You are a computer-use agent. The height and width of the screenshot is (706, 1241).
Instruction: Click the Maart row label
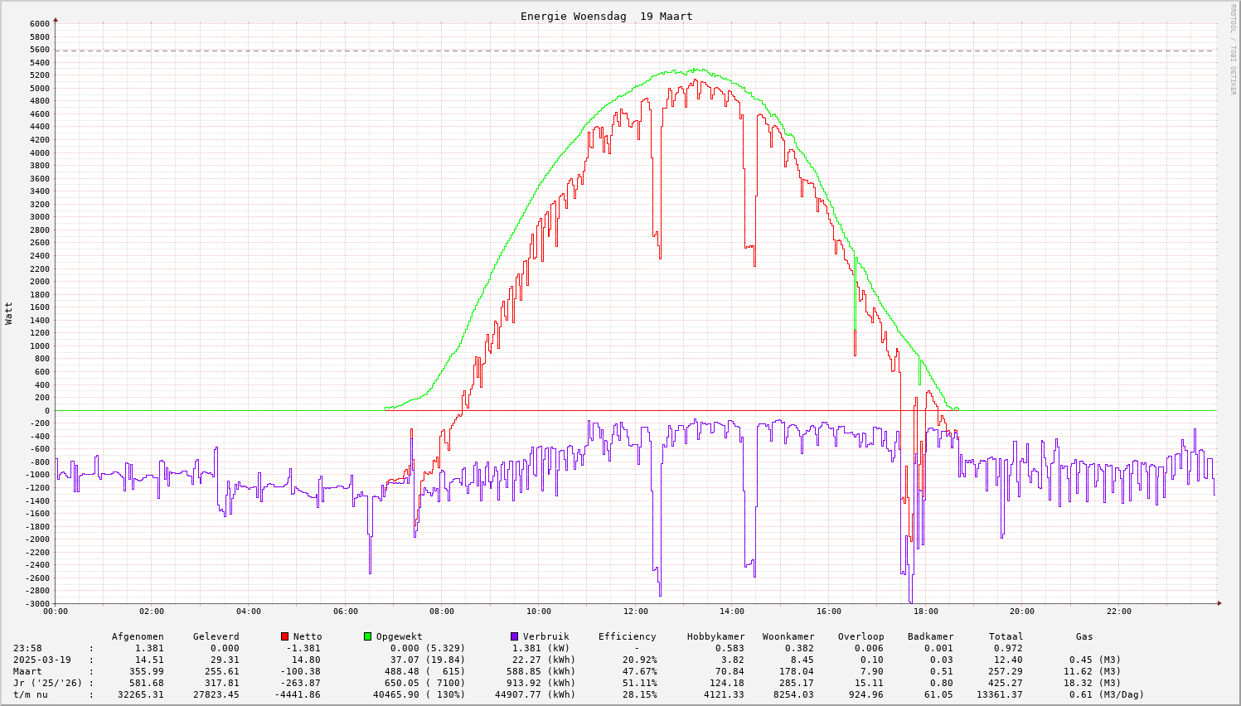point(27,671)
